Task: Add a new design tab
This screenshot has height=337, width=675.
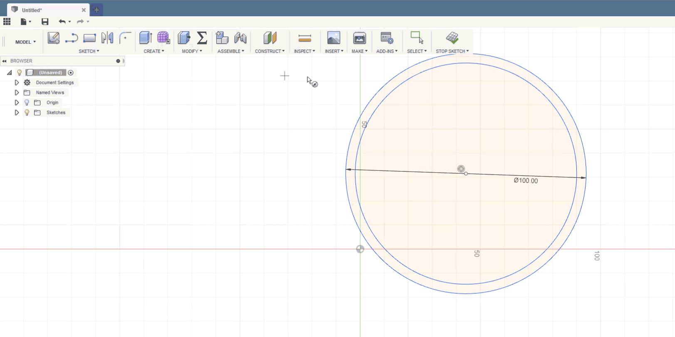Action: click(x=96, y=10)
